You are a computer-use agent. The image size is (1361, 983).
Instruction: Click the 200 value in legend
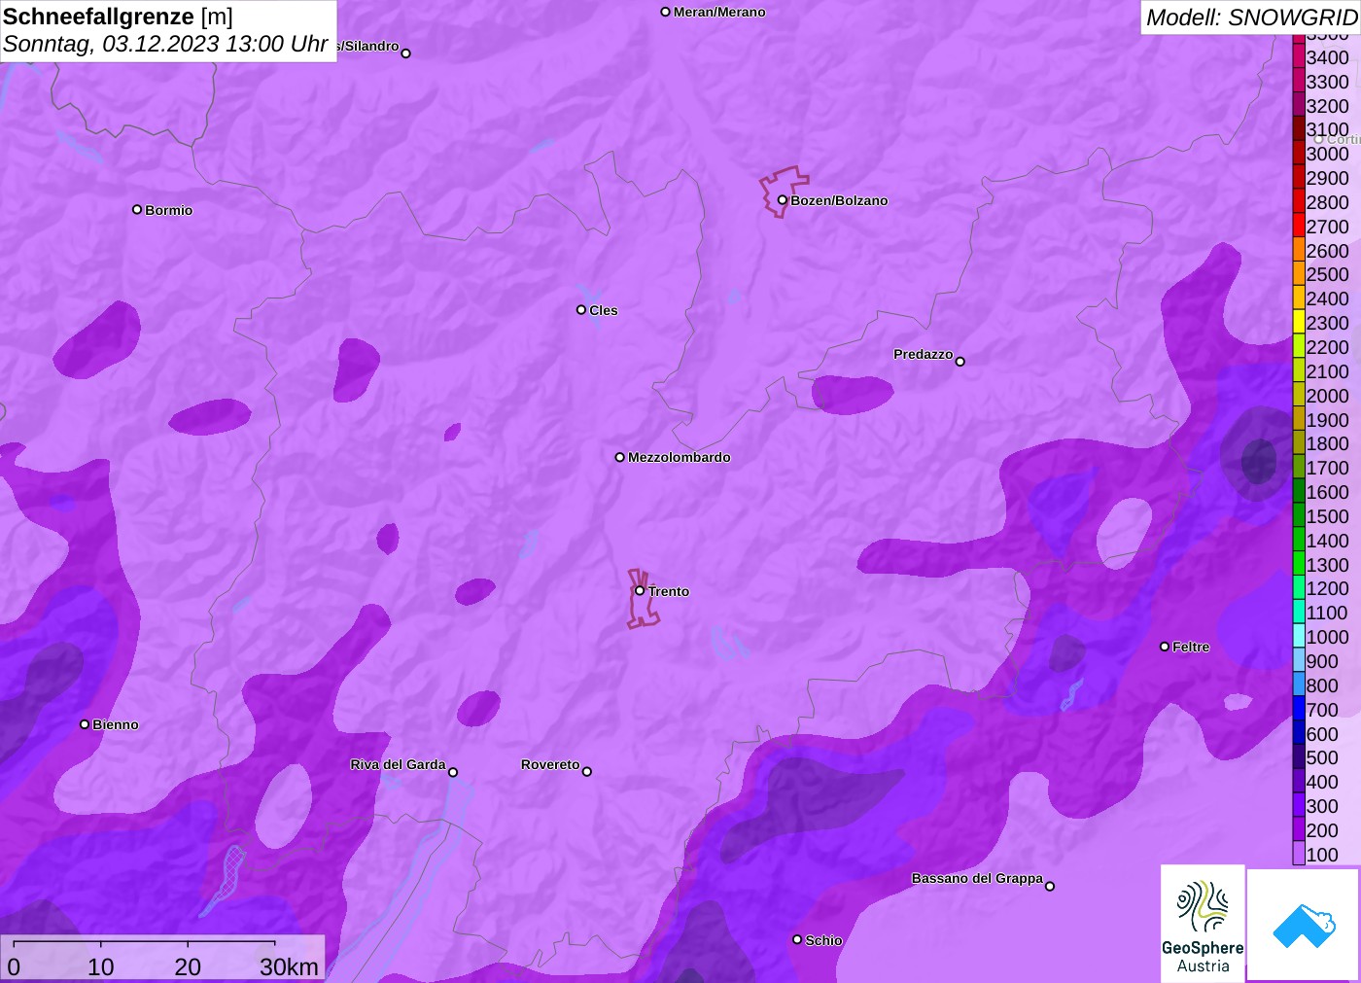point(1322,830)
